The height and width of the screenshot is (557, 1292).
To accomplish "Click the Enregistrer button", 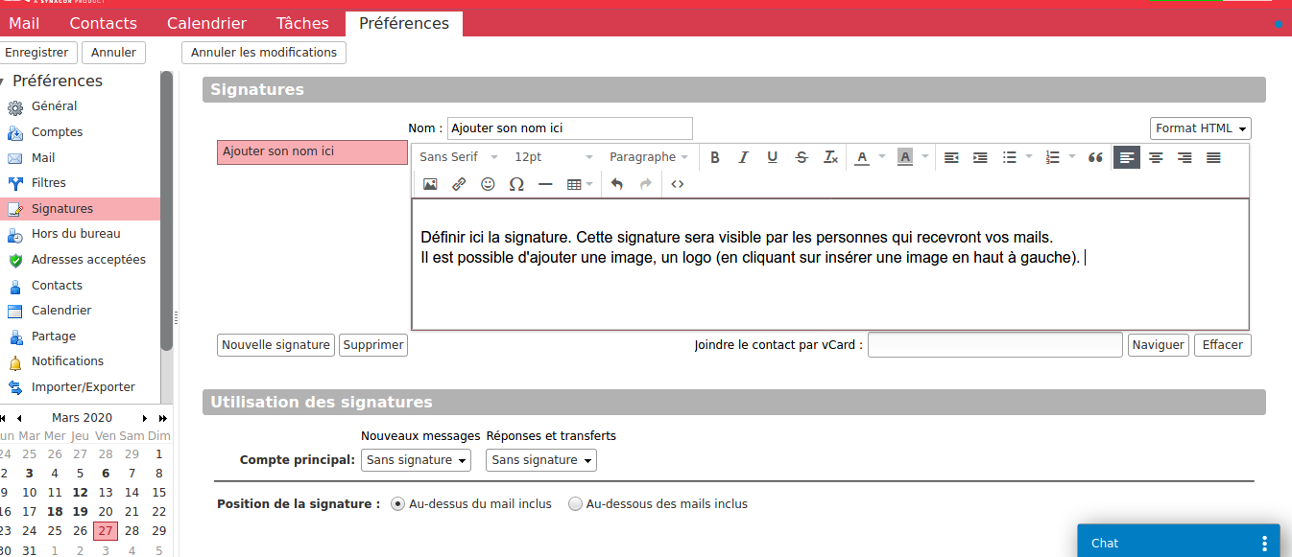I will point(36,53).
